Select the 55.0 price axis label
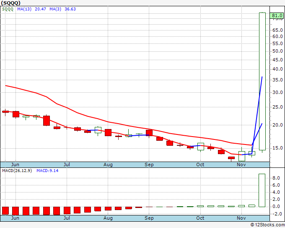285x228 pixels. [277, 43]
